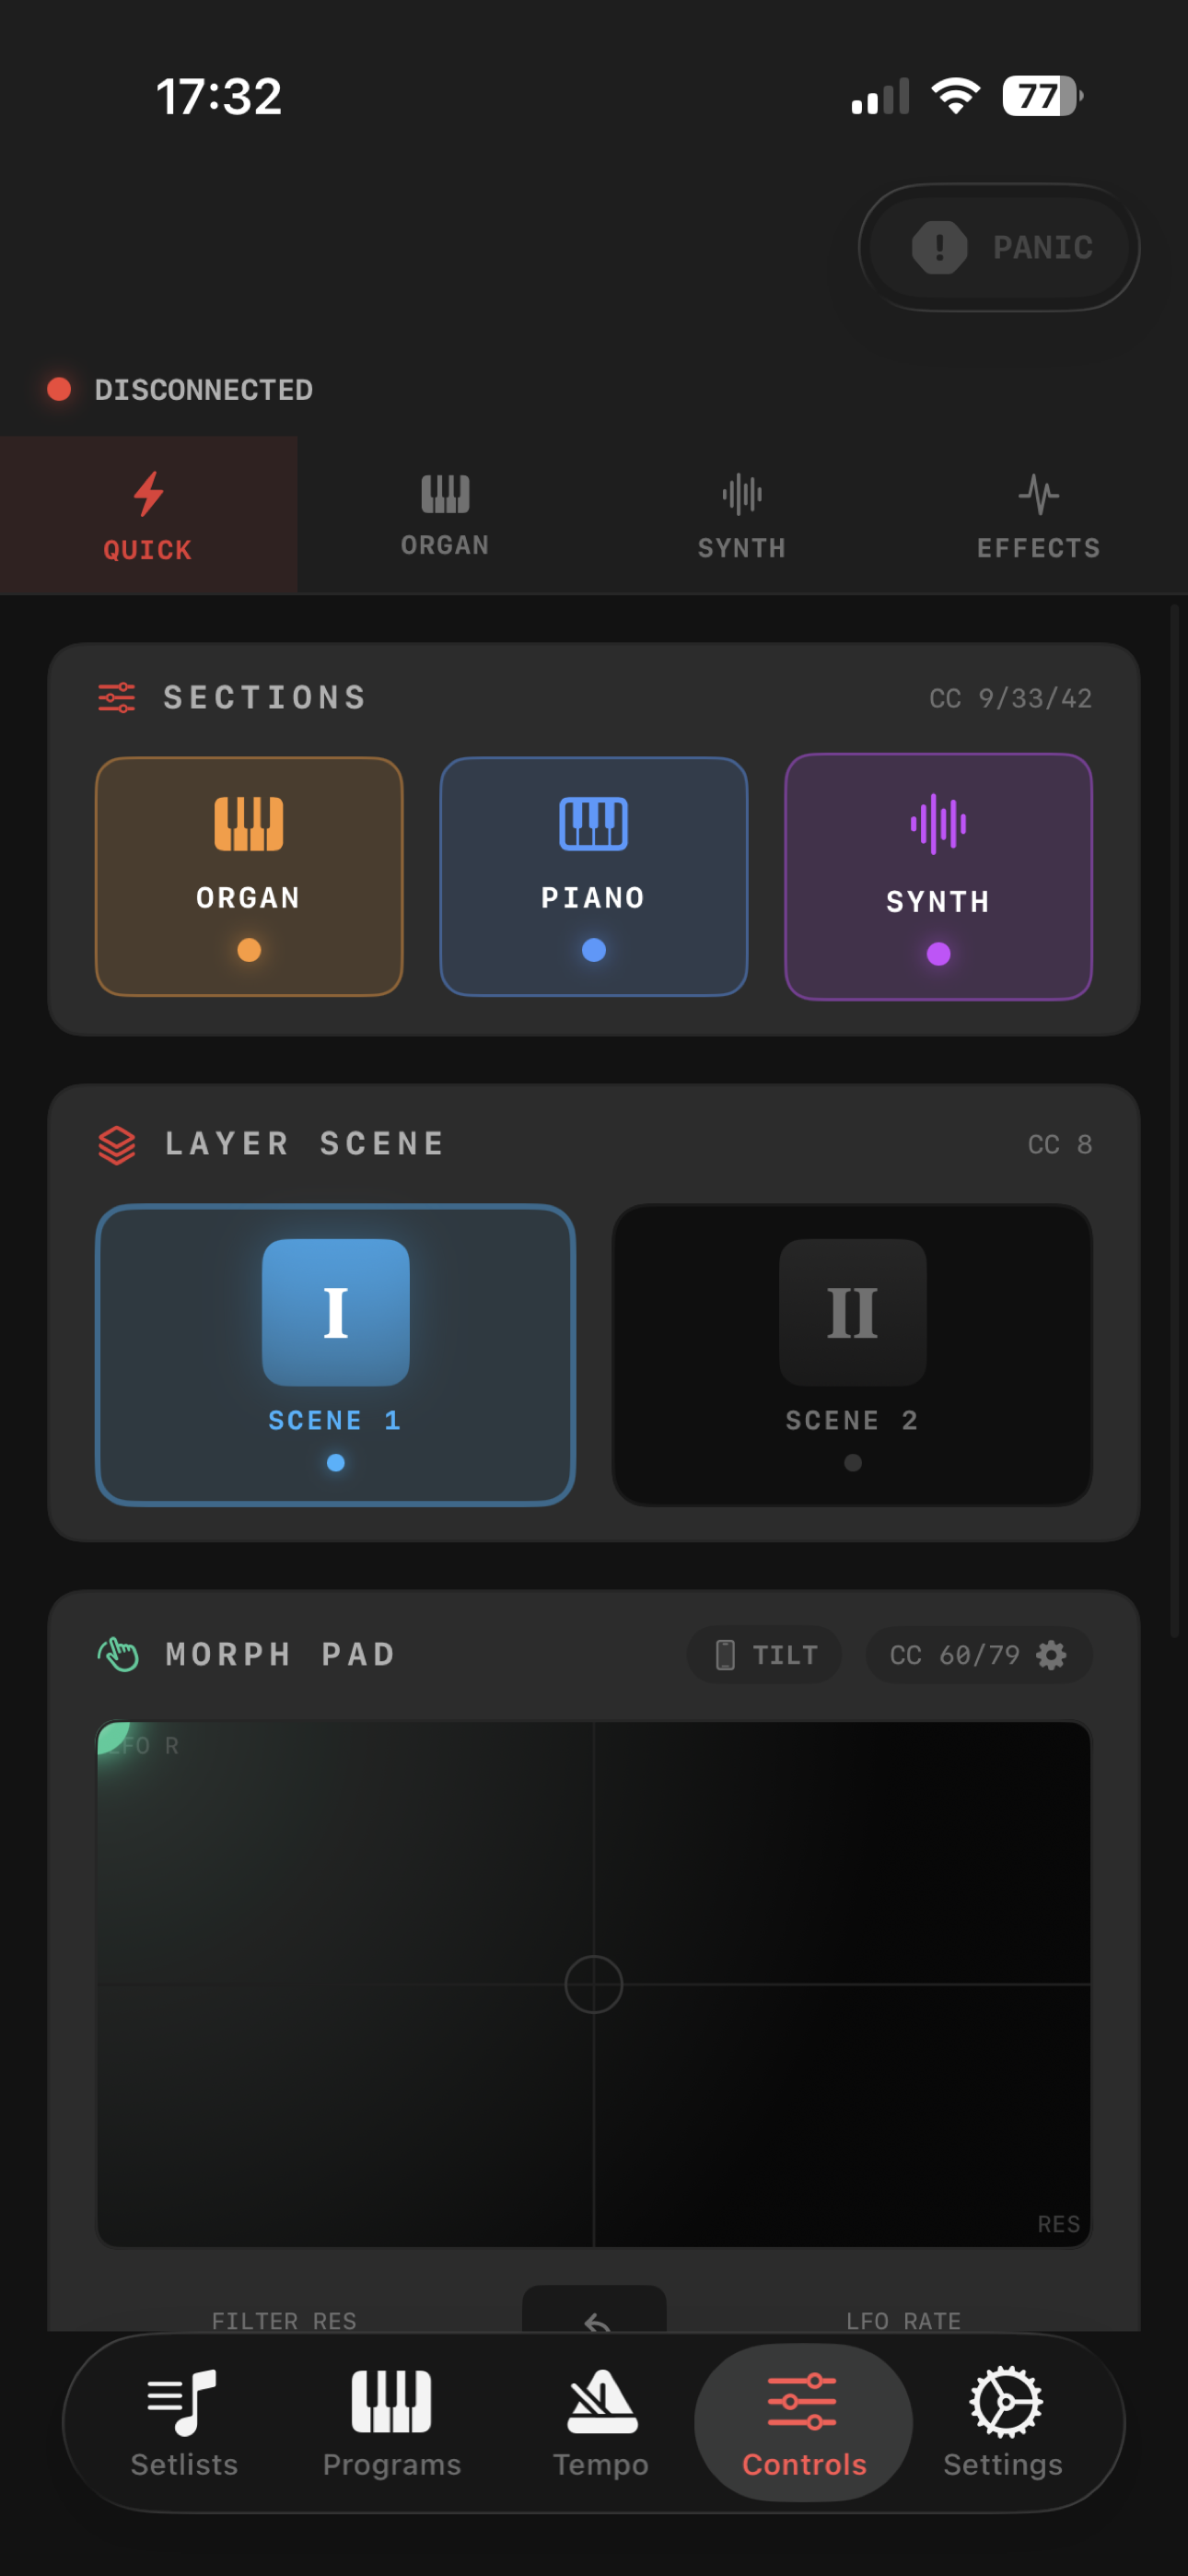Go to the Effects tab
This screenshot has width=1188, height=2576.
point(1038,516)
